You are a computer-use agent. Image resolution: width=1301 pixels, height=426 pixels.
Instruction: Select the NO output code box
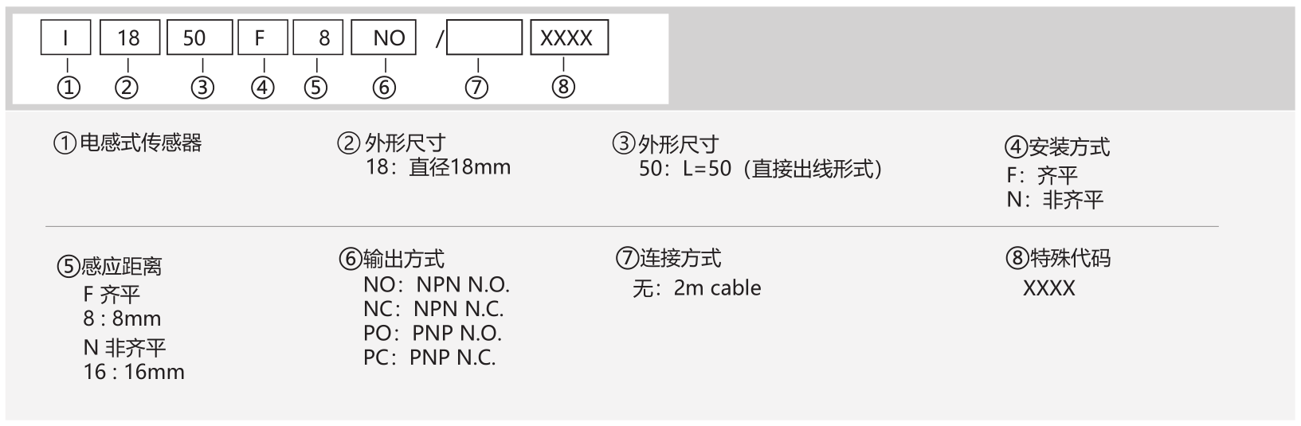point(383,37)
